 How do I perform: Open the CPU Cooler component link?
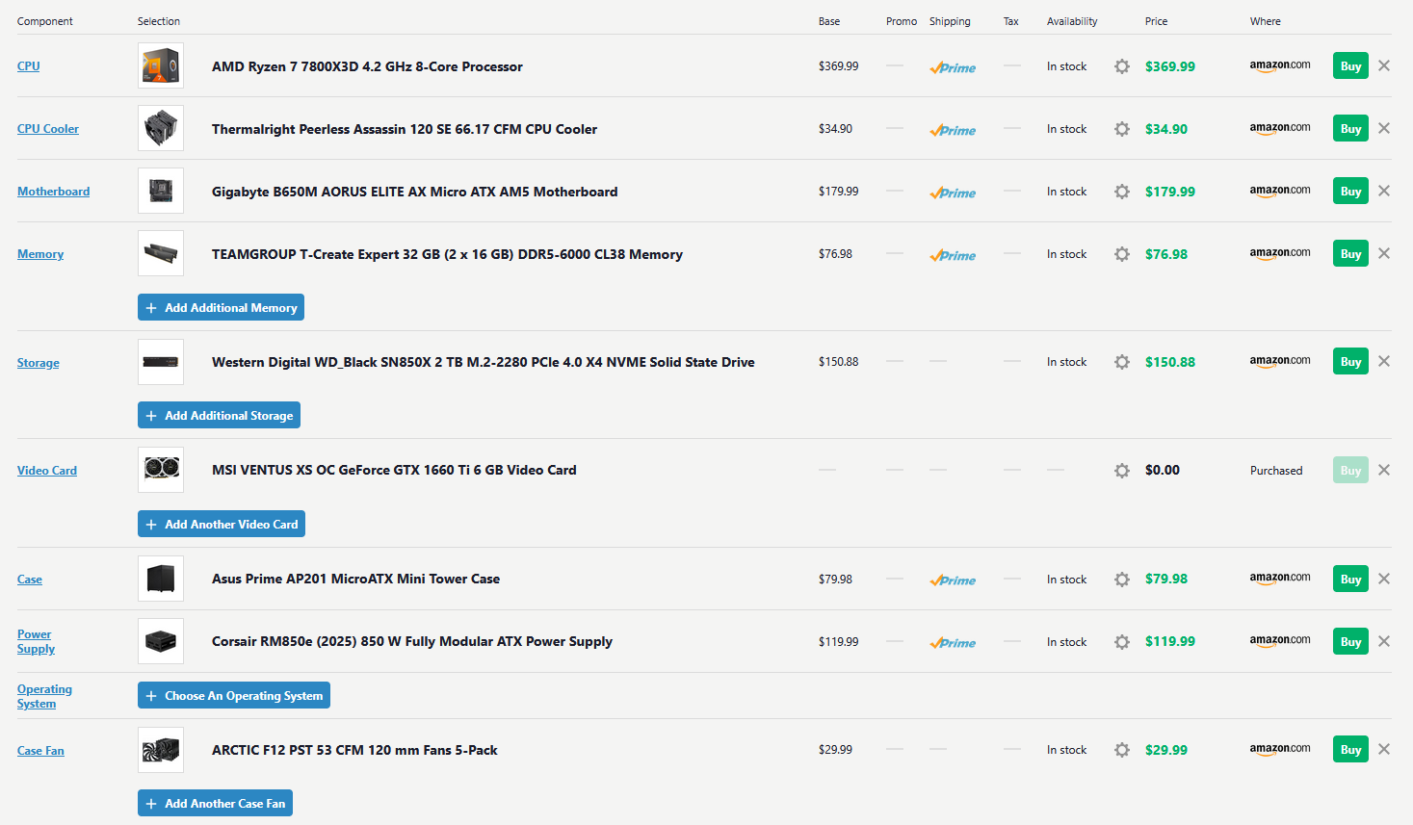[48, 129]
